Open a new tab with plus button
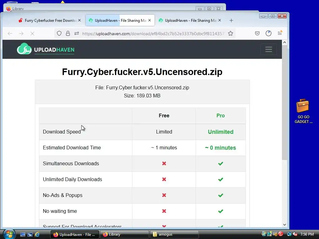The height and width of the screenshot is (239, 319). coord(231,20)
